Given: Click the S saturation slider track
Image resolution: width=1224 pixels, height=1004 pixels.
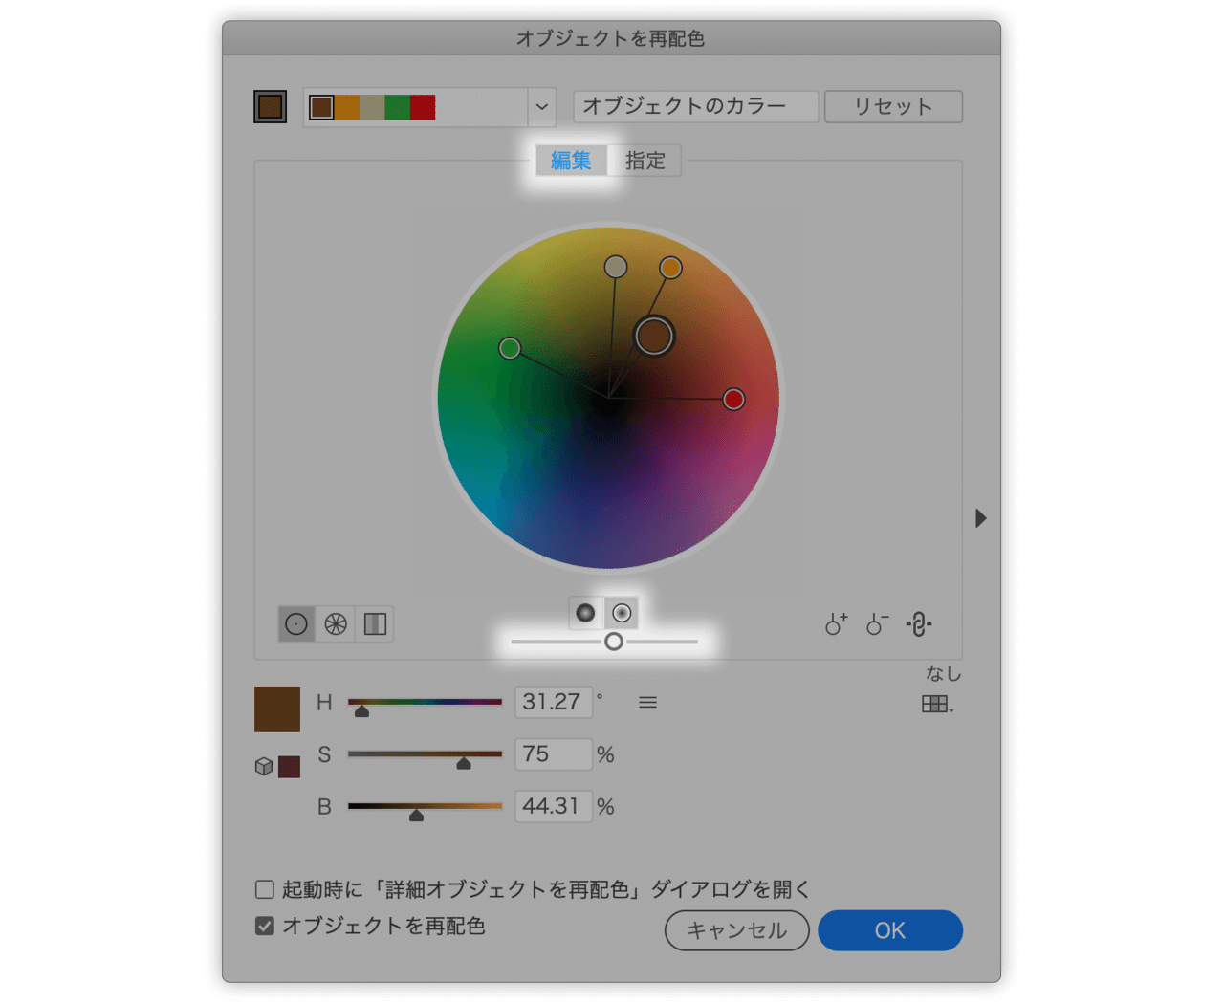Looking at the screenshot, I should coord(425,754).
